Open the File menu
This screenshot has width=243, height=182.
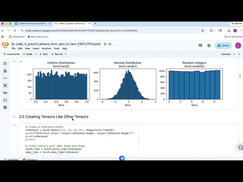[x=14, y=49]
